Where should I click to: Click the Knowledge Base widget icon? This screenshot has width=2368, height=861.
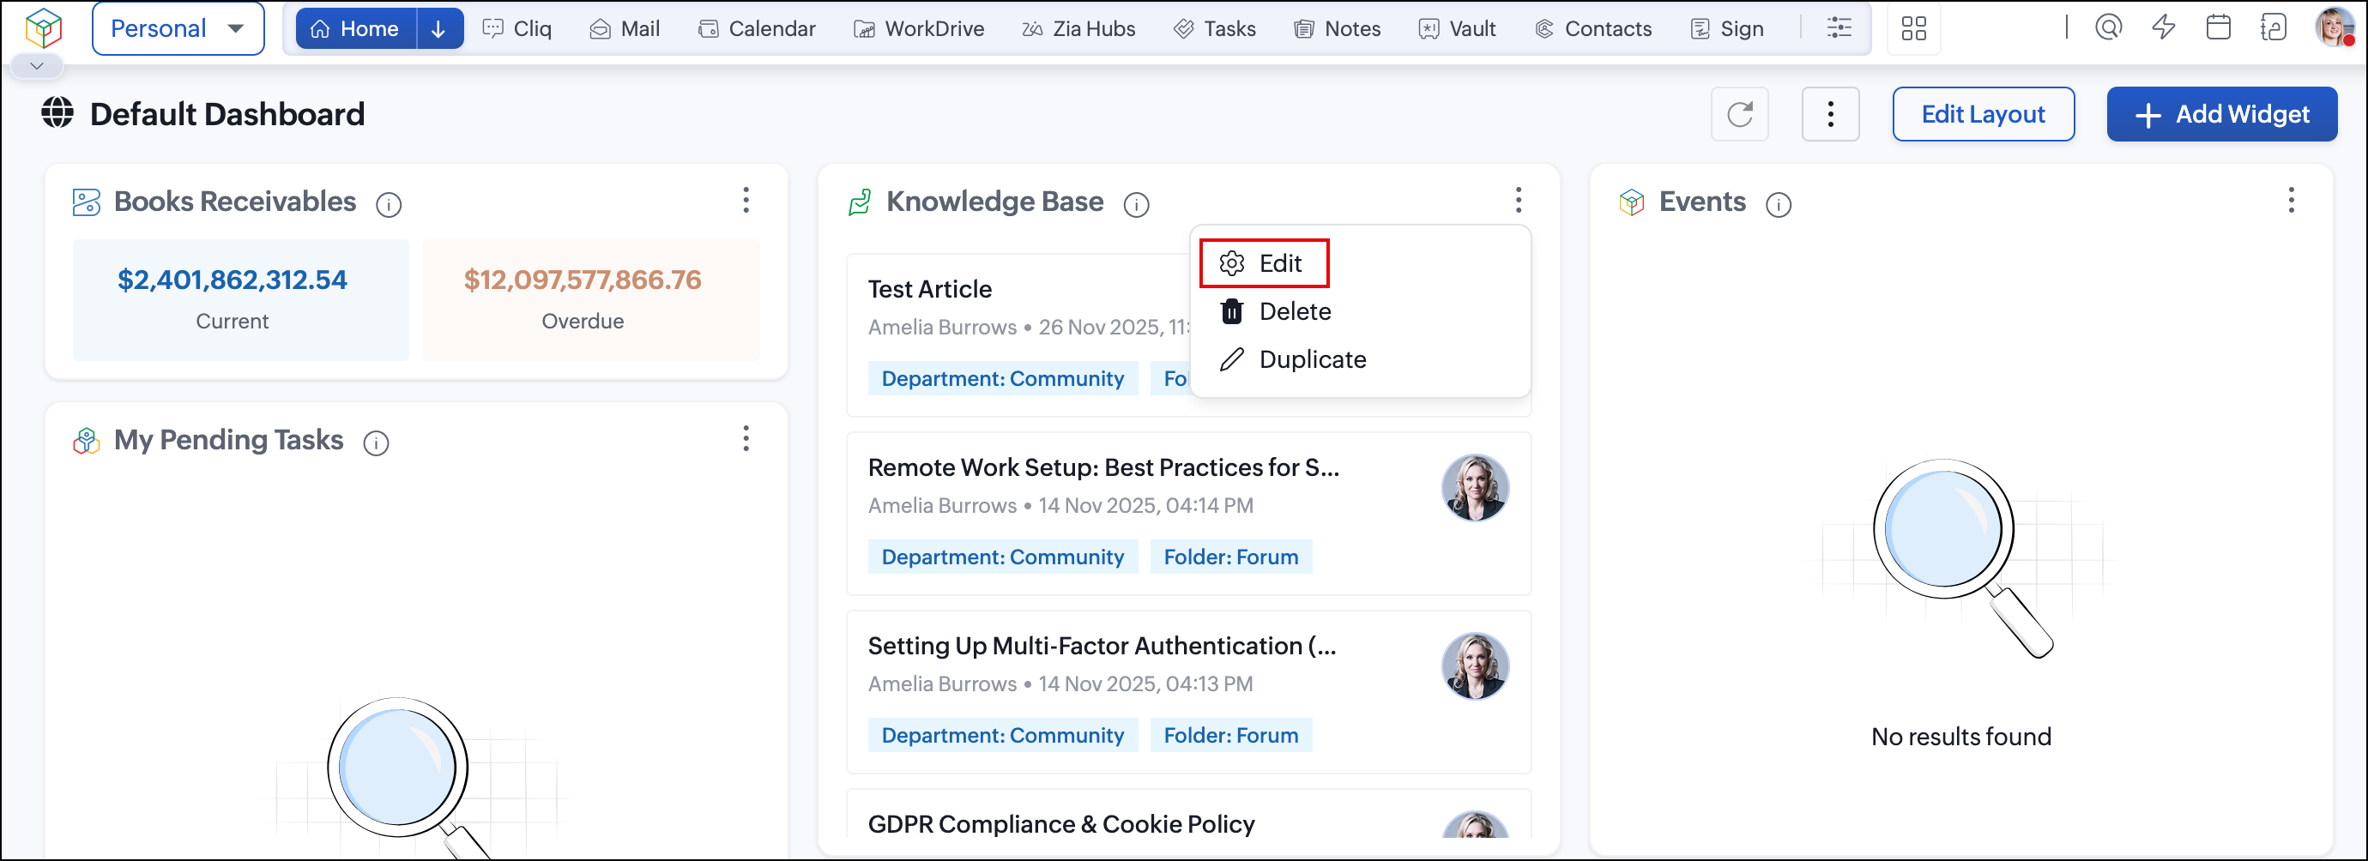click(x=860, y=202)
